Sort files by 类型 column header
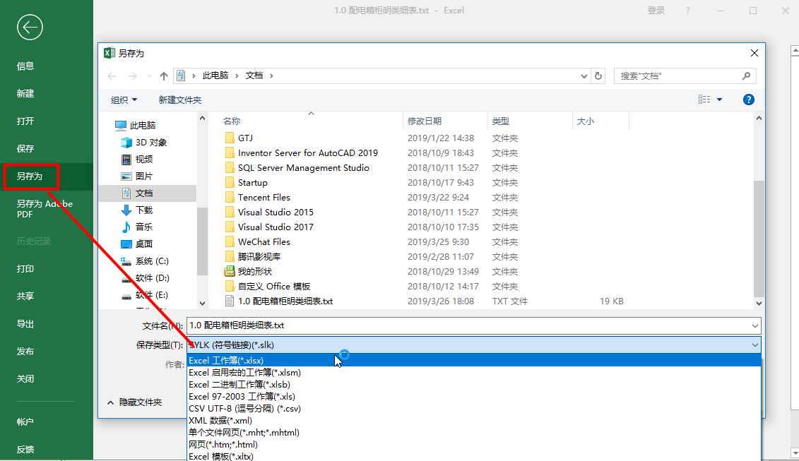This screenshot has height=461, width=799. coord(530,121)
